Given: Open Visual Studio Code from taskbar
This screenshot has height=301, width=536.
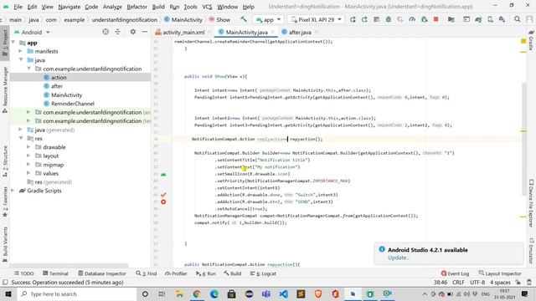Looking at the screenshot, I should [283, 293].
